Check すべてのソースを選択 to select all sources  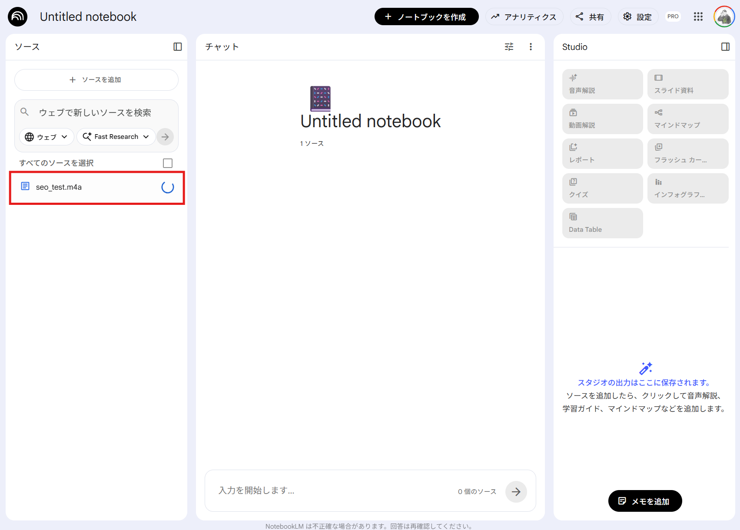pyautogui.click(x=168, y=163)
